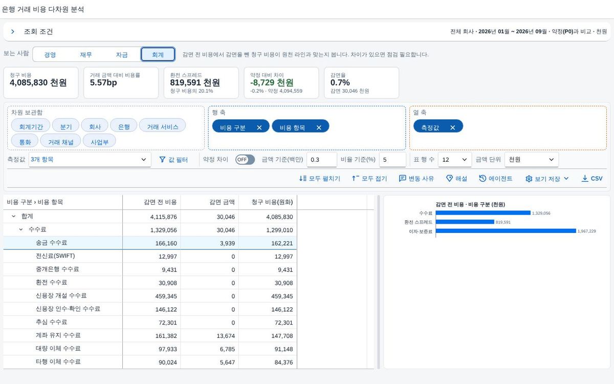Select the 회계기간 dimension chip
This screenshot has width=614, height=384.
point(31,126)
